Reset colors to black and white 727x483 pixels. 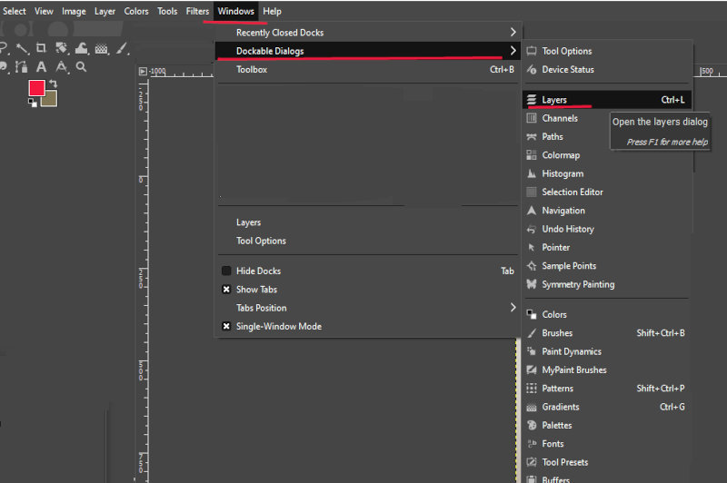pos(32,103)
